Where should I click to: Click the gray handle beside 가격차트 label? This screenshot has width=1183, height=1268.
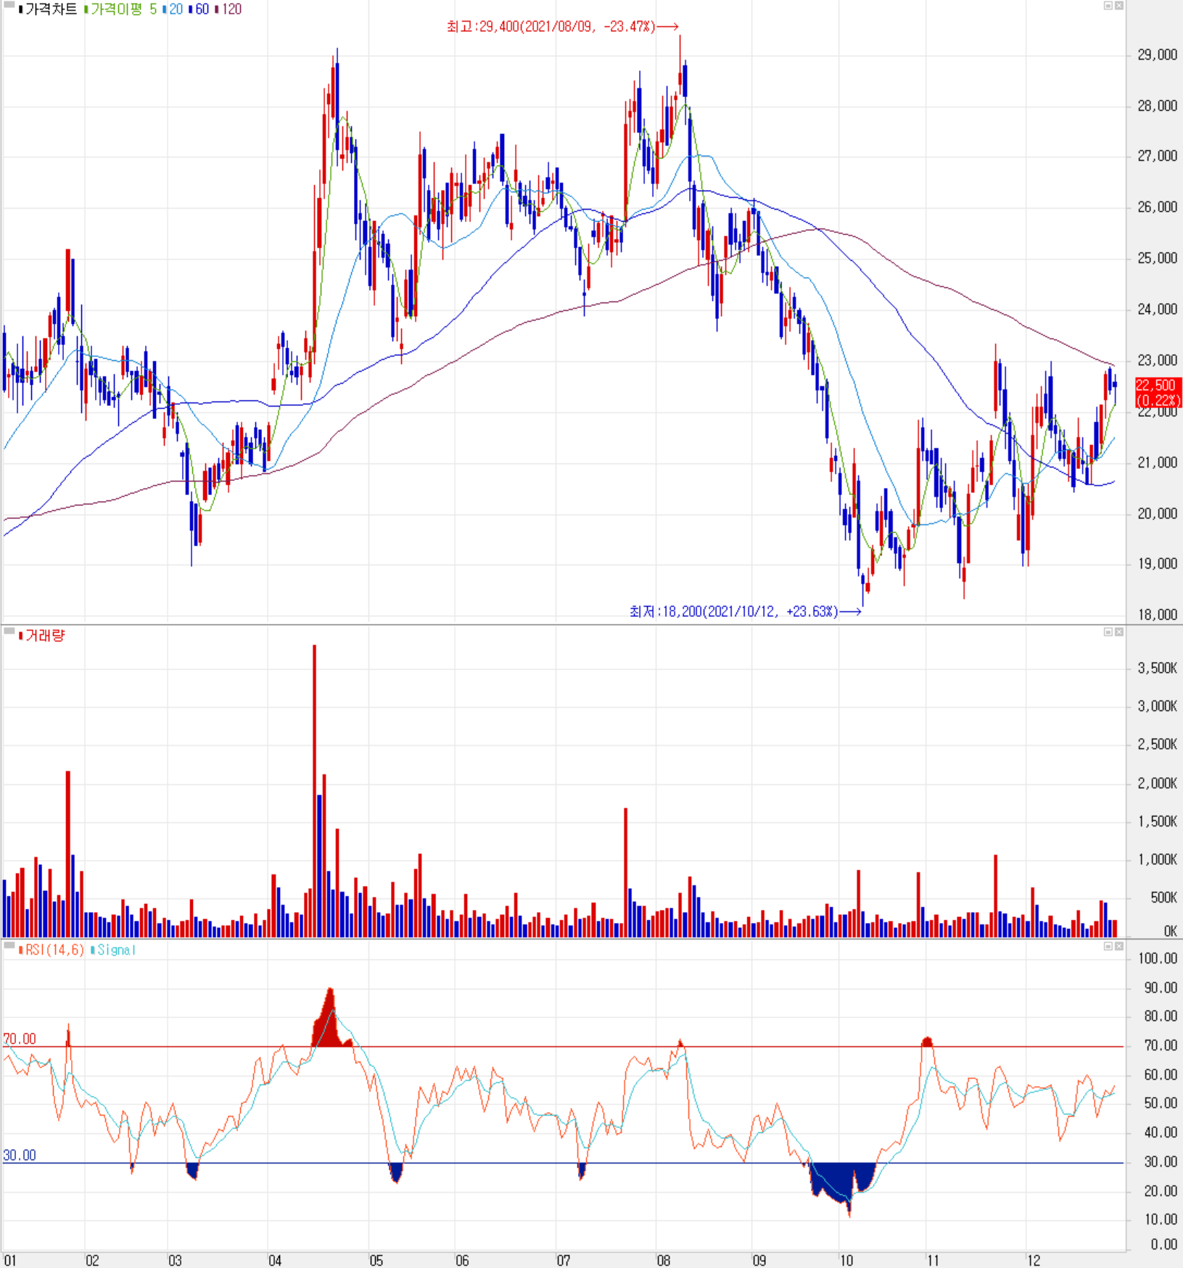click(x=9, y=6)
